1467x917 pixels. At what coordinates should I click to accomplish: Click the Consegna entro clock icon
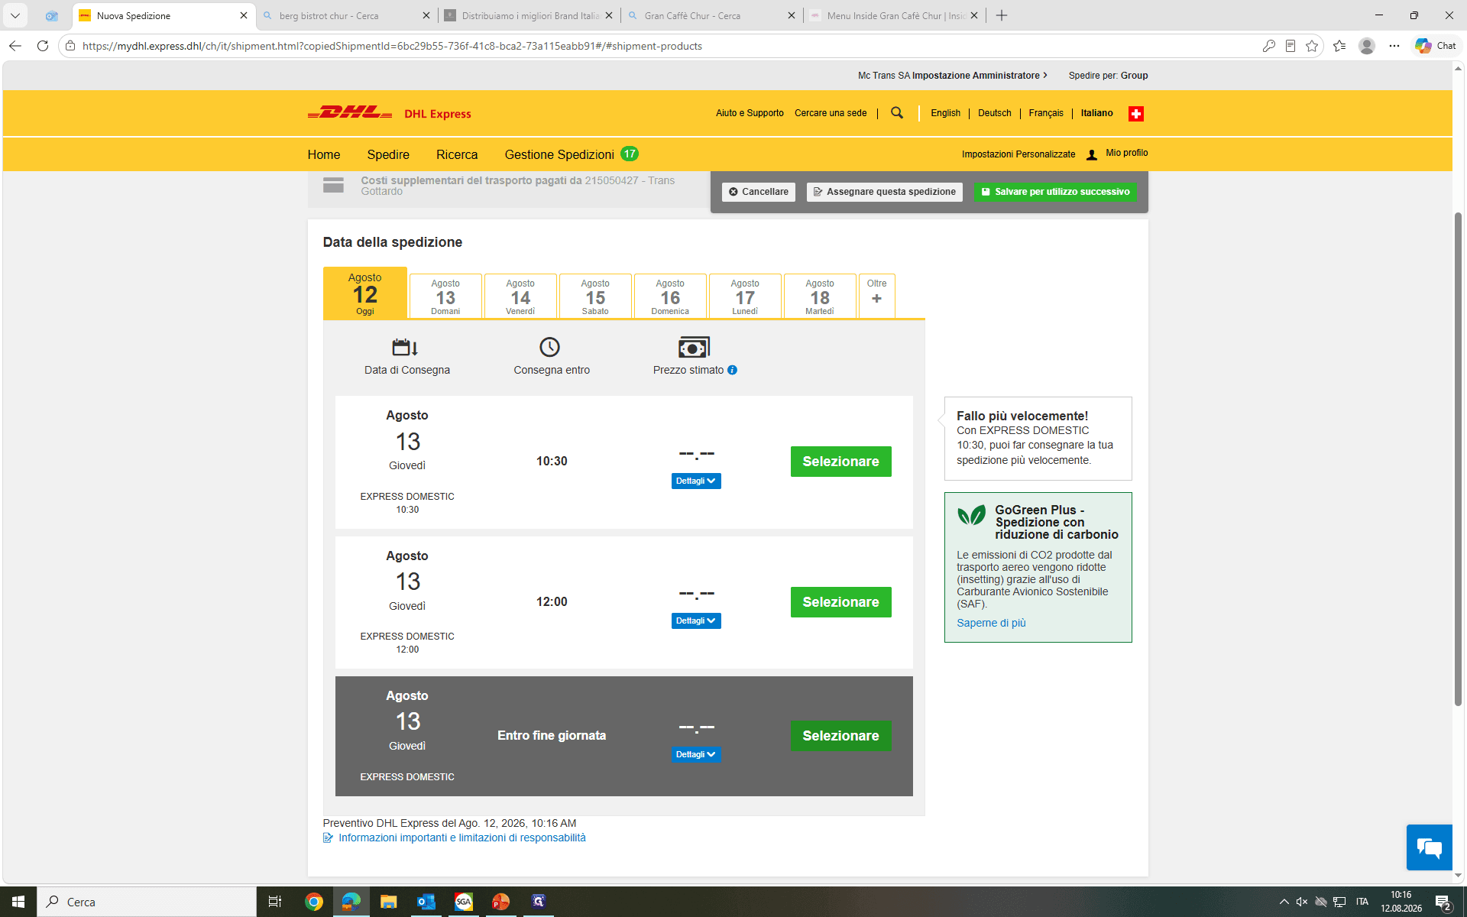click(x=549, y=348)
